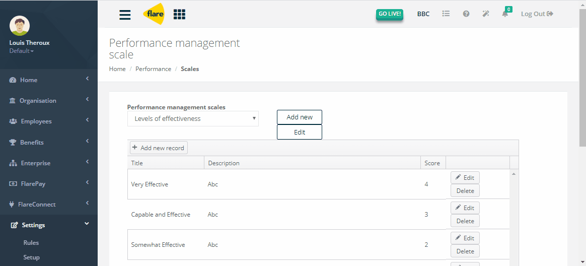The width and height of the screenshot is (586, 266).
Task: Log out of the application
Action: point(537,14)
